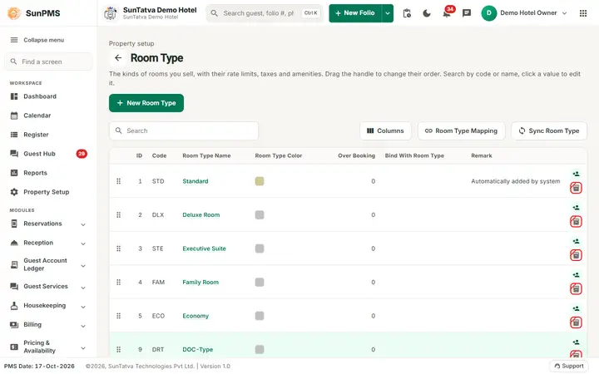
Task: Click the add-person icon in Standard row
Action: click(x=576, y=174)
